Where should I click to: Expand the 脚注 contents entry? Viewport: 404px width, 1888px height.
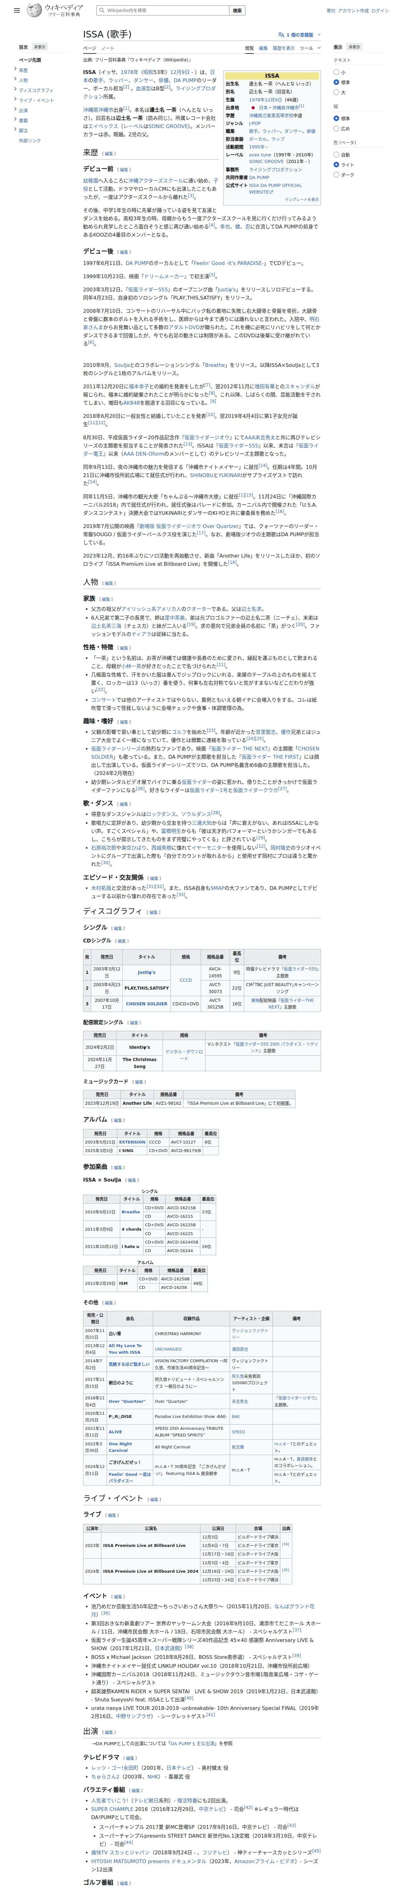15,130
